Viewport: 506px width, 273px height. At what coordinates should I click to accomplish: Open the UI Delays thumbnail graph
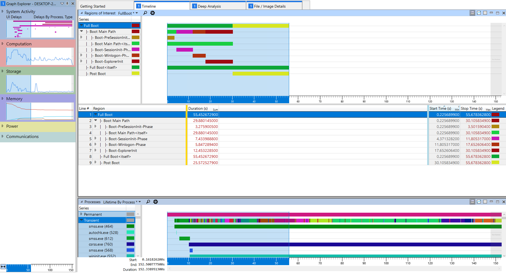pos(40,29)
